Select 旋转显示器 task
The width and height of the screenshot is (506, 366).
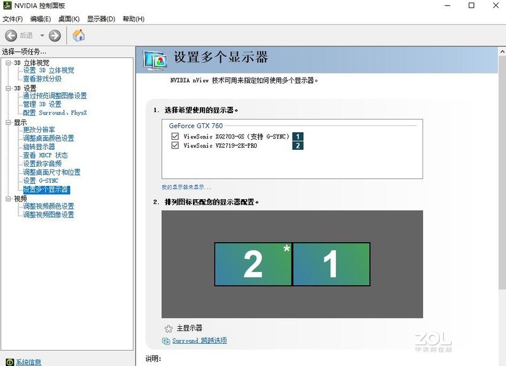coord(39,147)
